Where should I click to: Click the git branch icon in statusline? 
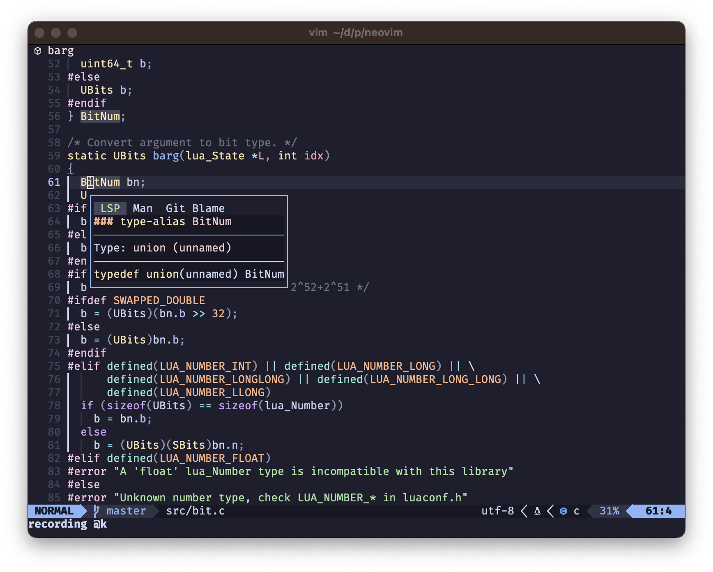pos(96,511)
